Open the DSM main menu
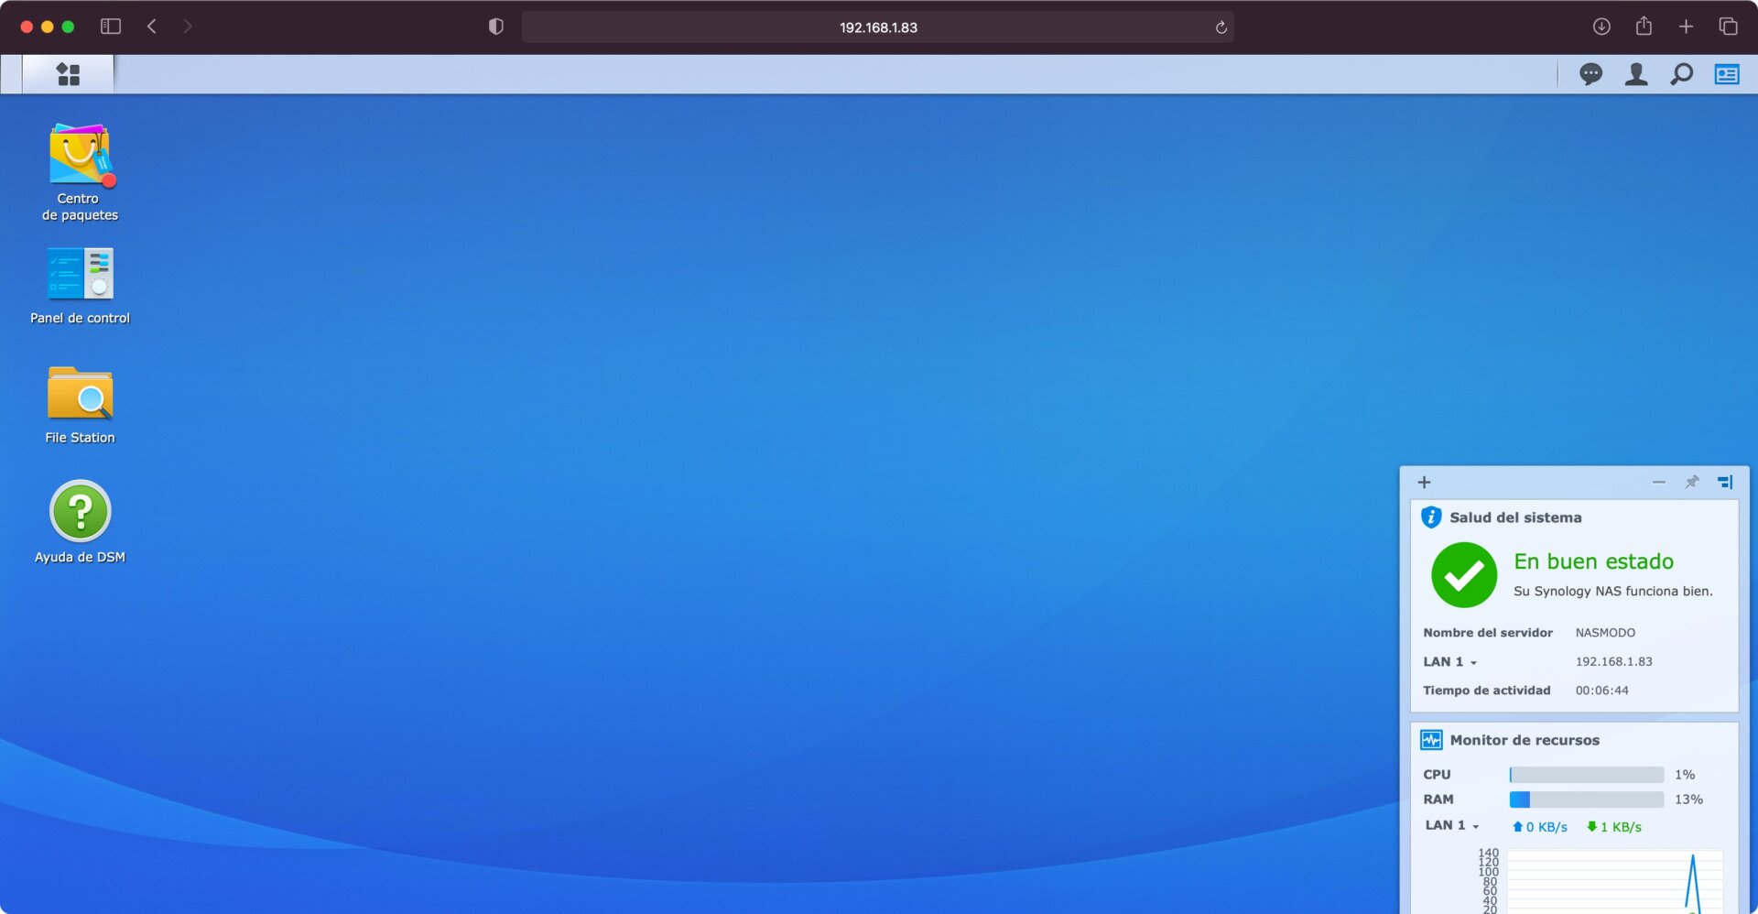Viewport: 1758px width, 914px height. tap(68, 74)
